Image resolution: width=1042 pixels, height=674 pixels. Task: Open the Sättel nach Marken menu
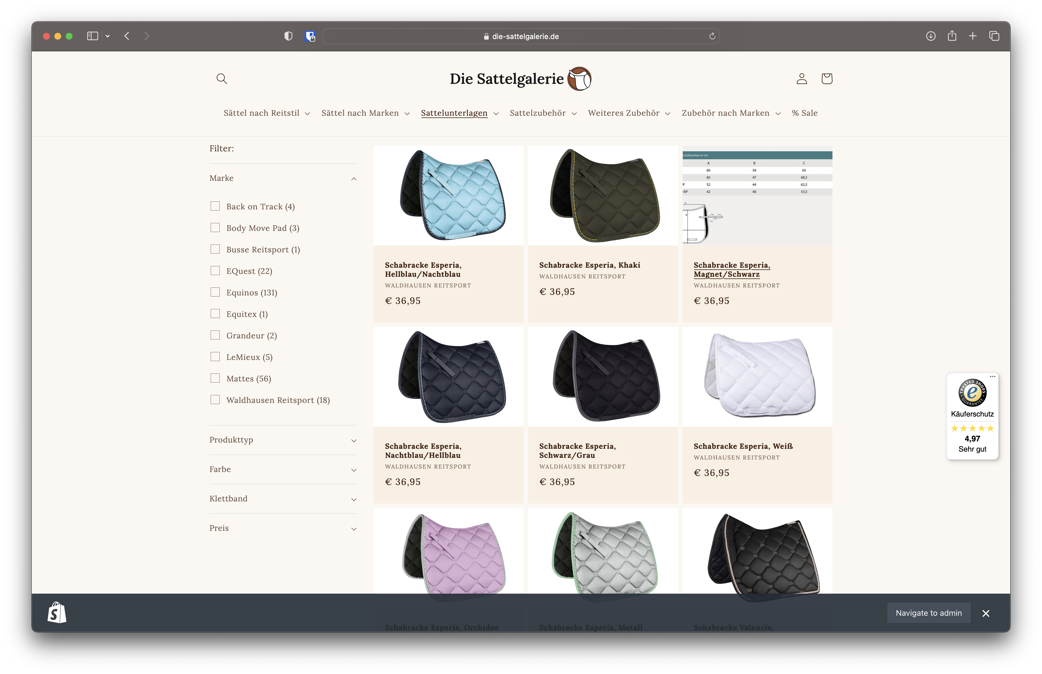pyautogui.click(x=366, y=113)
